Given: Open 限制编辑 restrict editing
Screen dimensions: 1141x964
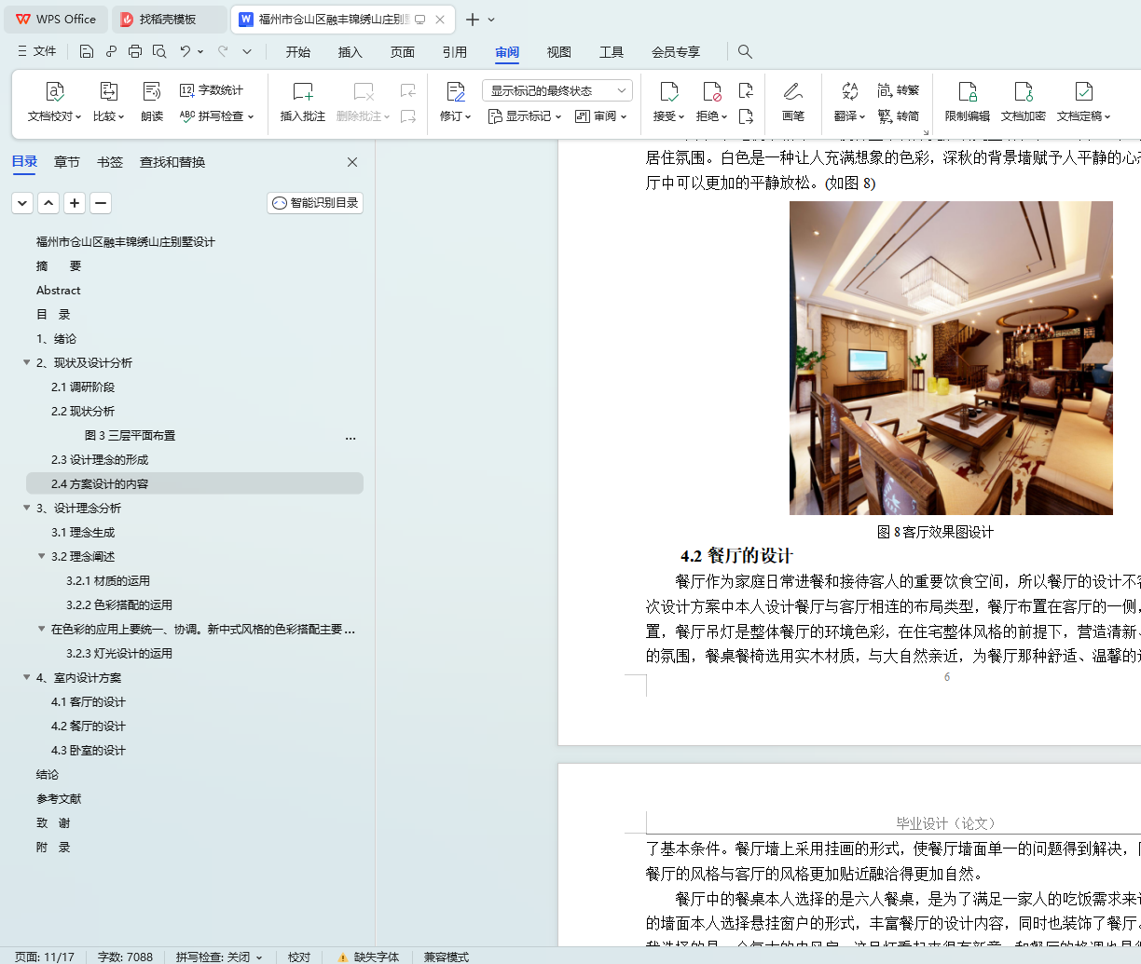Looking at the screenshot, I should pos(968,102).
